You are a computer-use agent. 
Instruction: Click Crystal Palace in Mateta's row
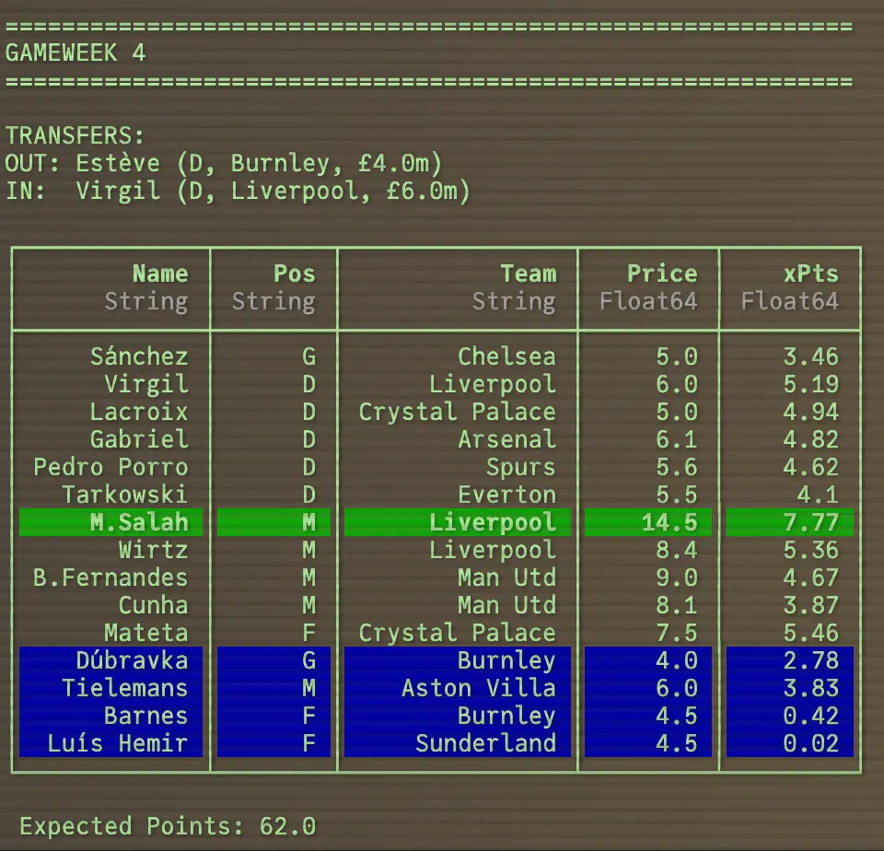click(458, 633)
